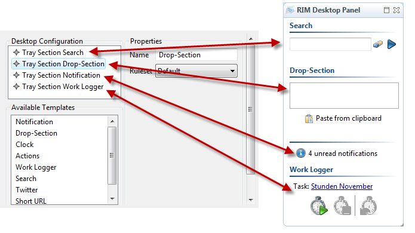Click the clipboard paste icon
Viewport: 415px width, 233px height.
[309, 119]
